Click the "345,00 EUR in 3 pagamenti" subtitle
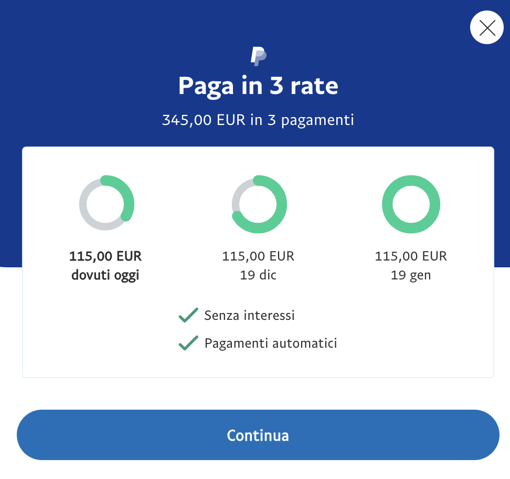The image size is (510, 479). click(258, 120)
